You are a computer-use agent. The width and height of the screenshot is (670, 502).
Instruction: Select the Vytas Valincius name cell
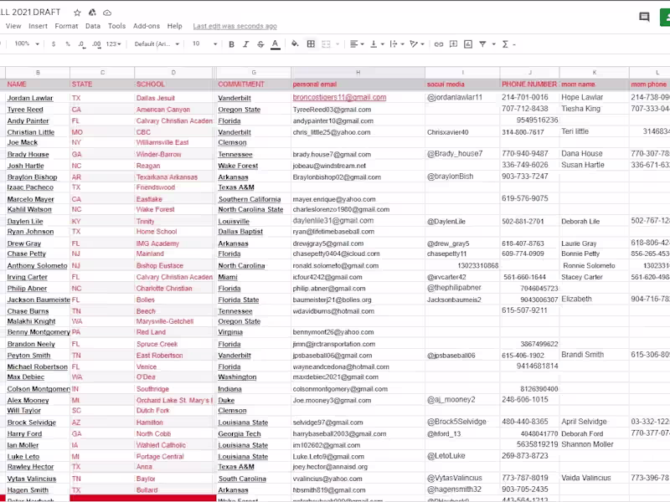pos(38,479)
